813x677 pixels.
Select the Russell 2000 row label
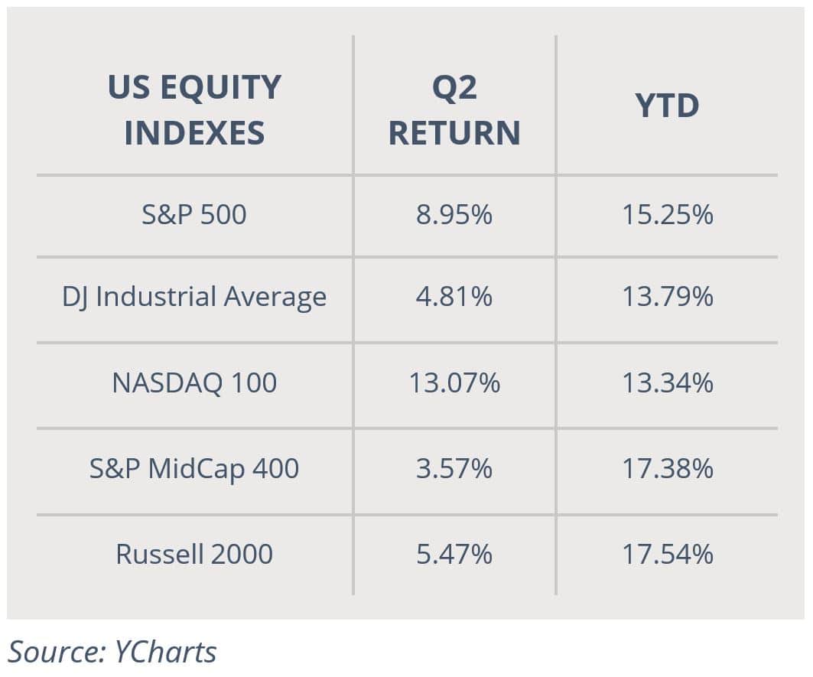[194, 554]
